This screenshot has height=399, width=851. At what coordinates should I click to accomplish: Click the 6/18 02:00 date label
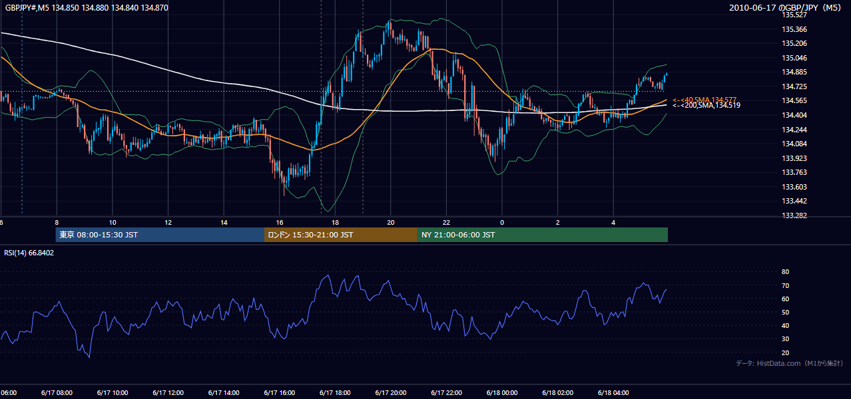click(x=557, y=393)
